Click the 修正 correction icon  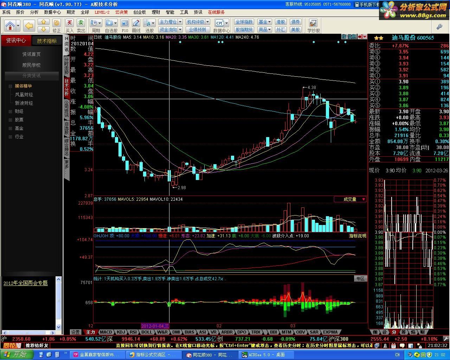[57, 26]
